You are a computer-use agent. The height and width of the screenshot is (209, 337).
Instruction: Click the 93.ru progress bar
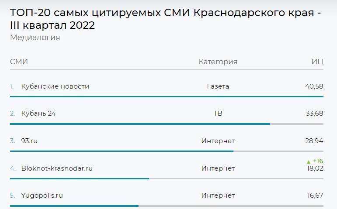coord(122,151)
